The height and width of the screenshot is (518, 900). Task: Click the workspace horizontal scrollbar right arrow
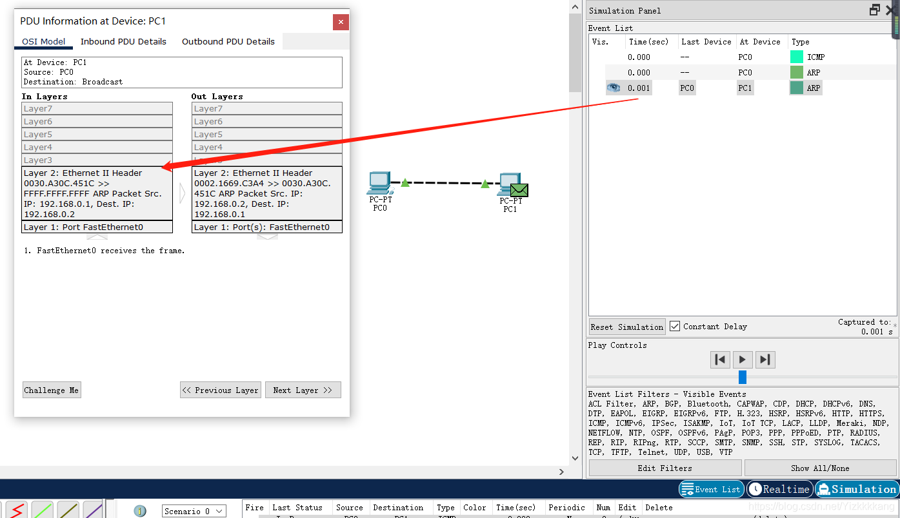562,472
